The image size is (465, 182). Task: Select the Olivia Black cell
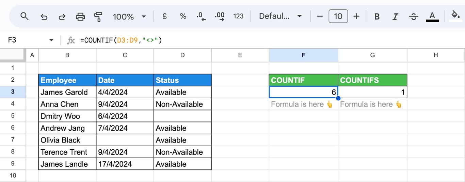tap(67, 140)
